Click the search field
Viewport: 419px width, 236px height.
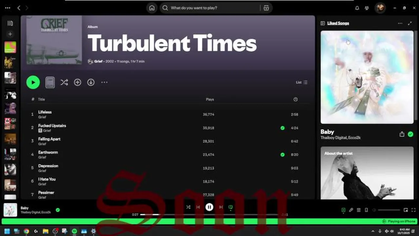point(216,8)
